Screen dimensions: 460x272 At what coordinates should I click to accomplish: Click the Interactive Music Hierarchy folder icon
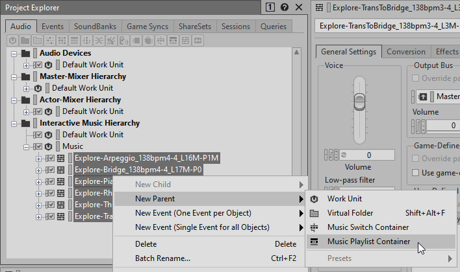[25, 123]
